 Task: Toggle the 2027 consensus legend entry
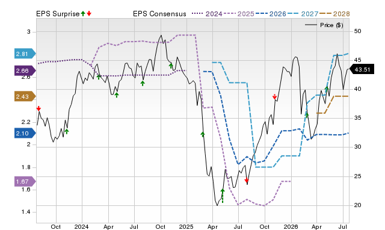tap(303, 14)
